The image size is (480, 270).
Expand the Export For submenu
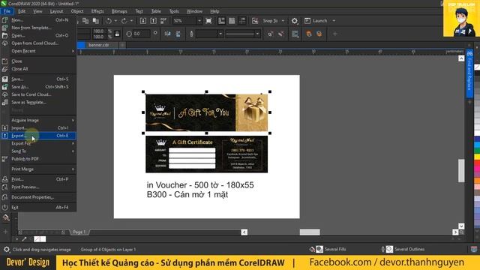pos(38,143)
